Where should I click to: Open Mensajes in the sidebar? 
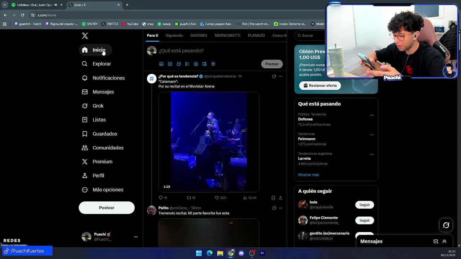pyautogui.click(x=98, y=92)
